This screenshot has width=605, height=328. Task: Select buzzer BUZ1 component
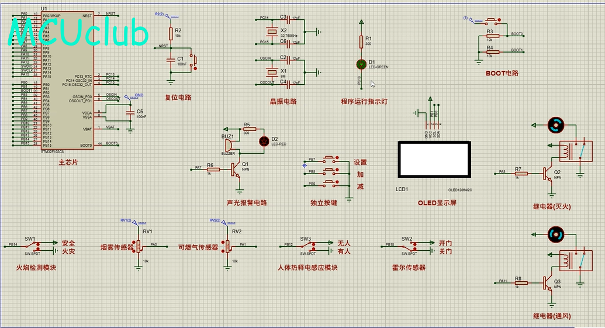click(x=229, y=145)
